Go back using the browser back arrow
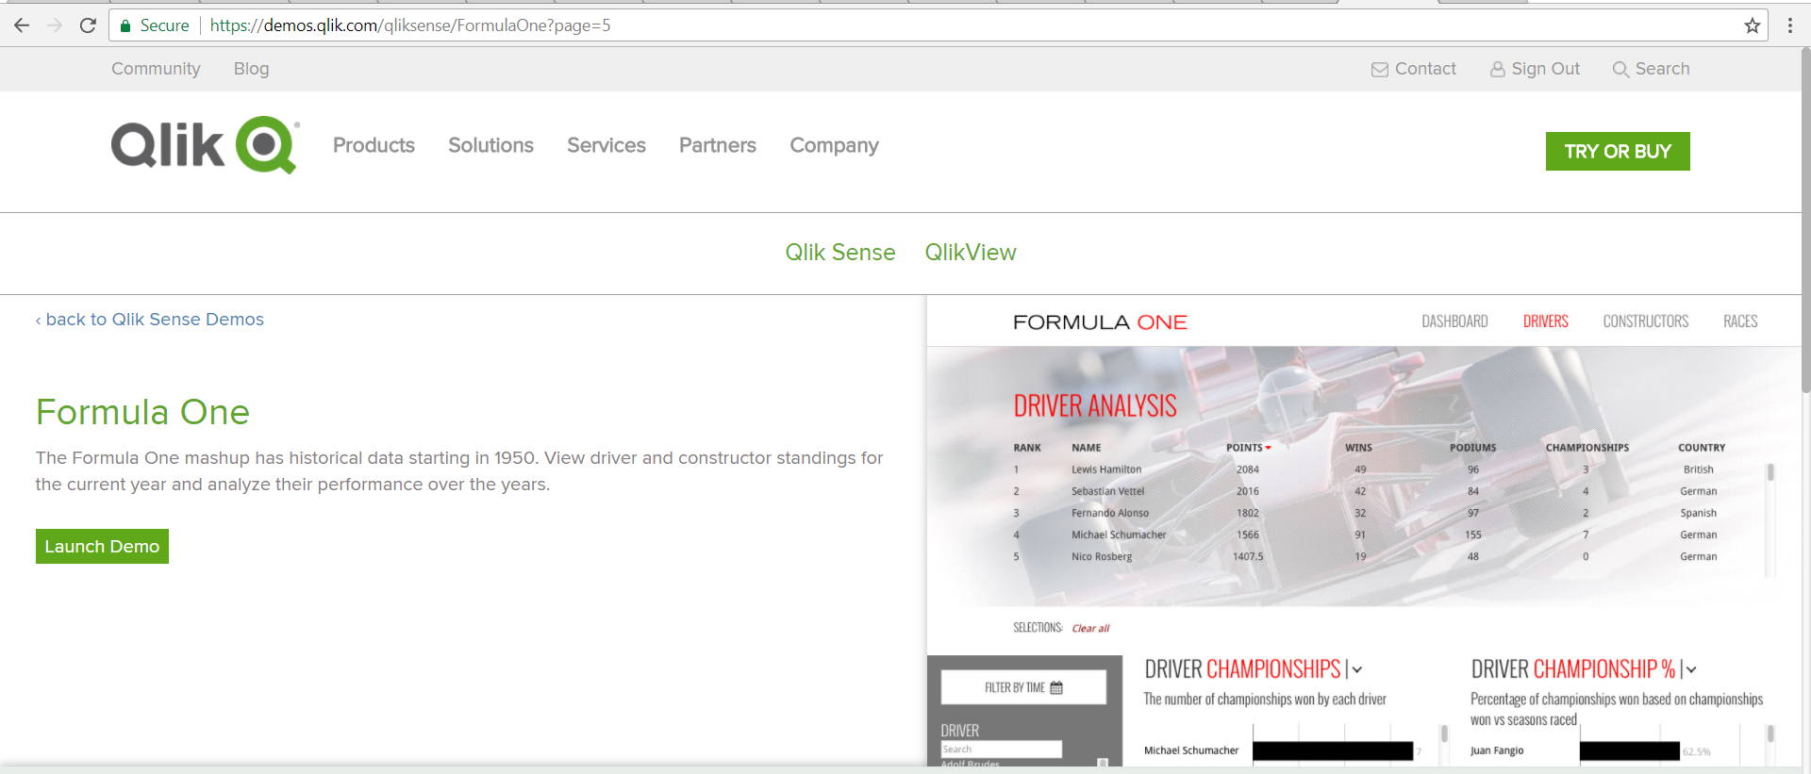Viewport: 1811px width, 774px height. click(x=22, y=25)
